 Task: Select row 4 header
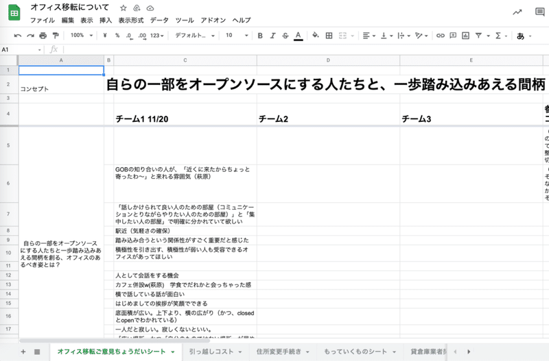tap(8, 114)
